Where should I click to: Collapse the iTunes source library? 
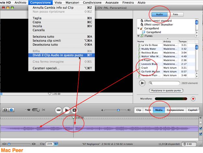pos(138,36)
